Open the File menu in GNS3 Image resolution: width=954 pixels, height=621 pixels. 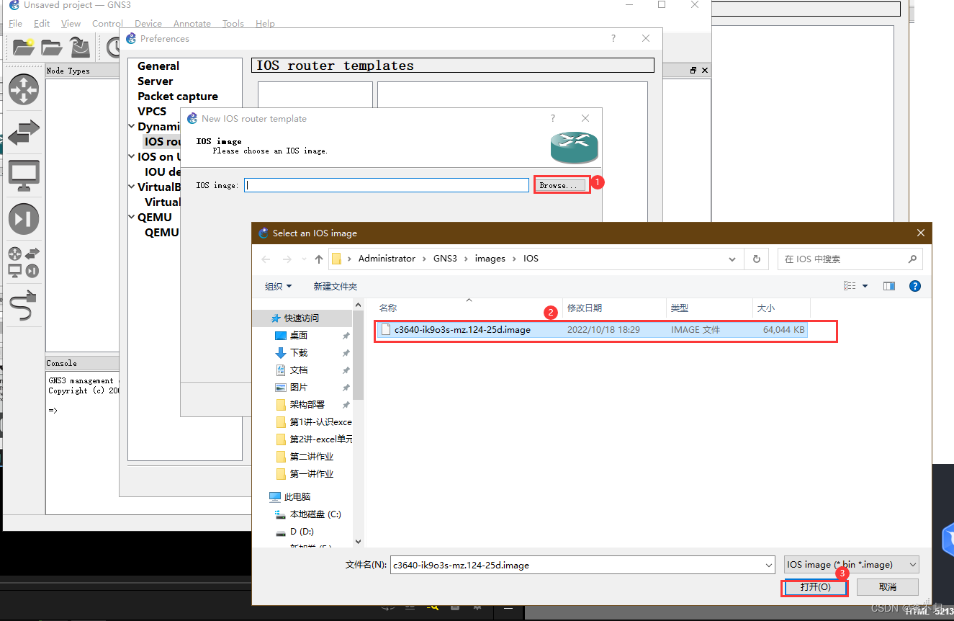tap(15, 23)
